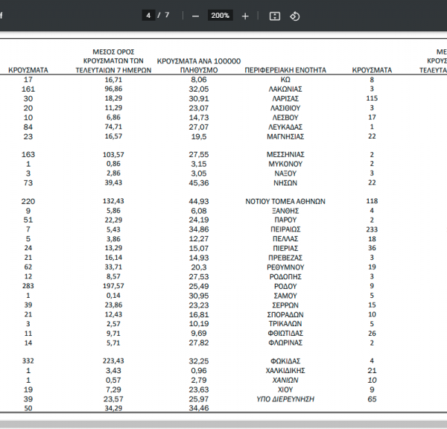Select the ΞΑΝΘΗΣ region name
Screen dimensions: 447x429
click(285, 211)
